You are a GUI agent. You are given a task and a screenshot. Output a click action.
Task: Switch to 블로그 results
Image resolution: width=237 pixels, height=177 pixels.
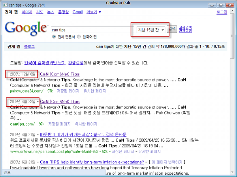[29, 46]
